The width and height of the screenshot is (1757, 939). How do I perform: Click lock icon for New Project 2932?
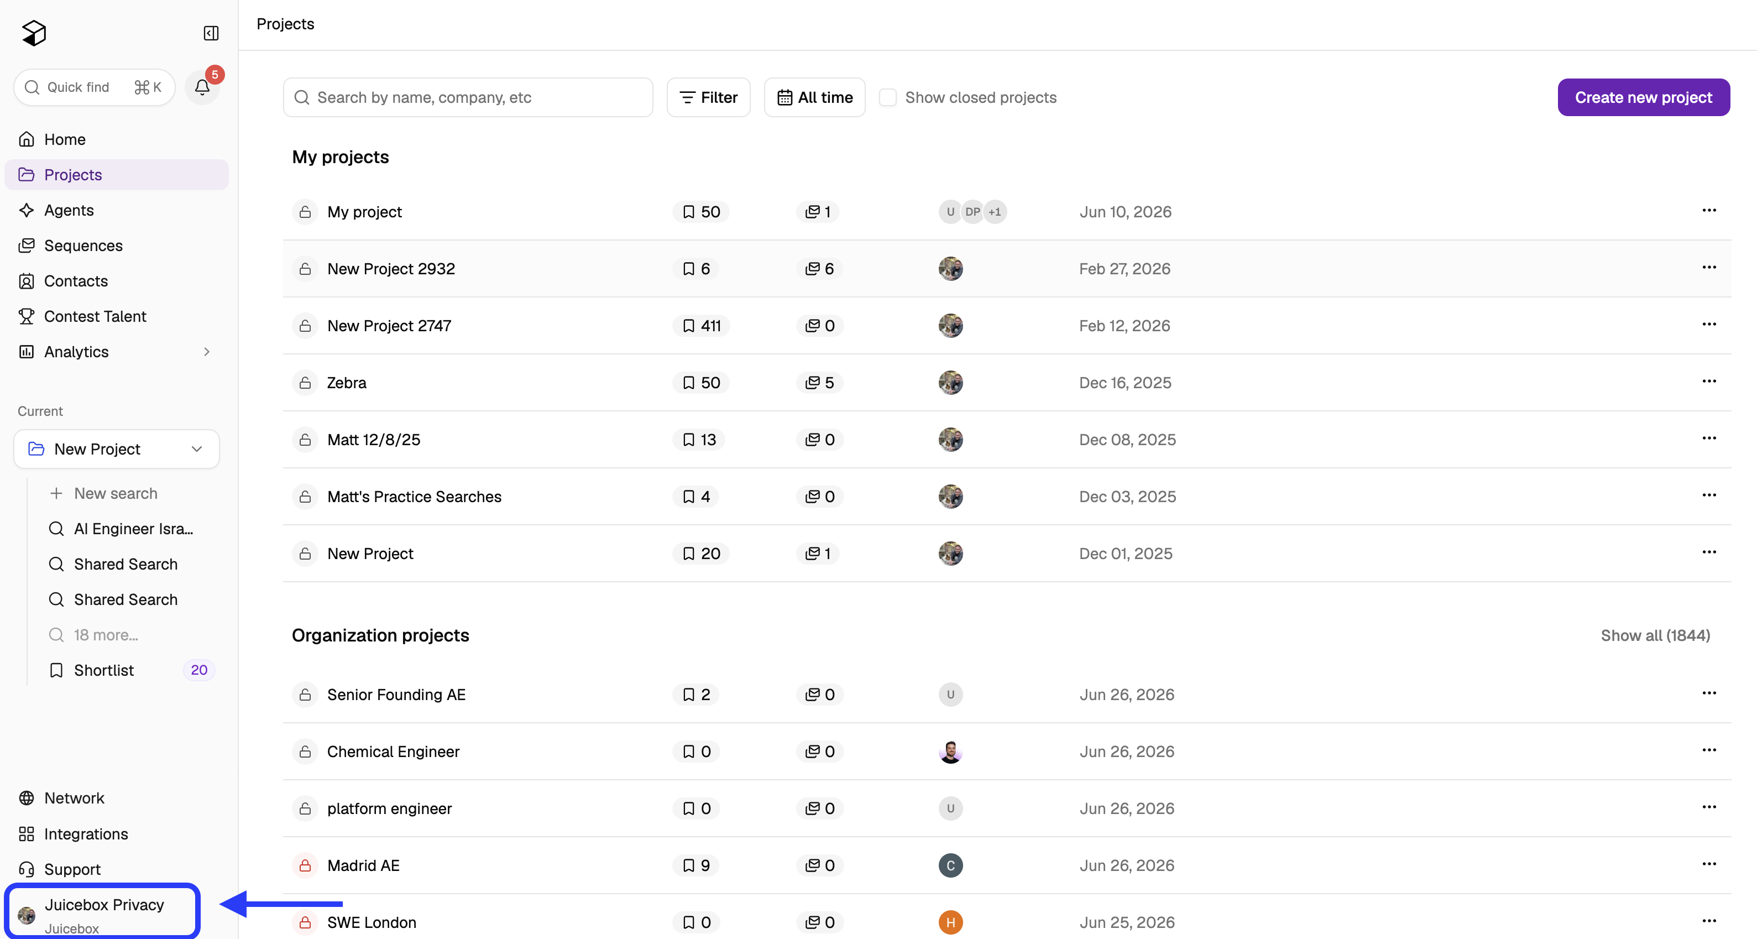305,269
